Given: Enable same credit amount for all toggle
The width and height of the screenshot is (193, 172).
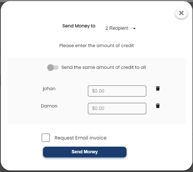Looking at the screenshot, I should (x=53, y=67).
